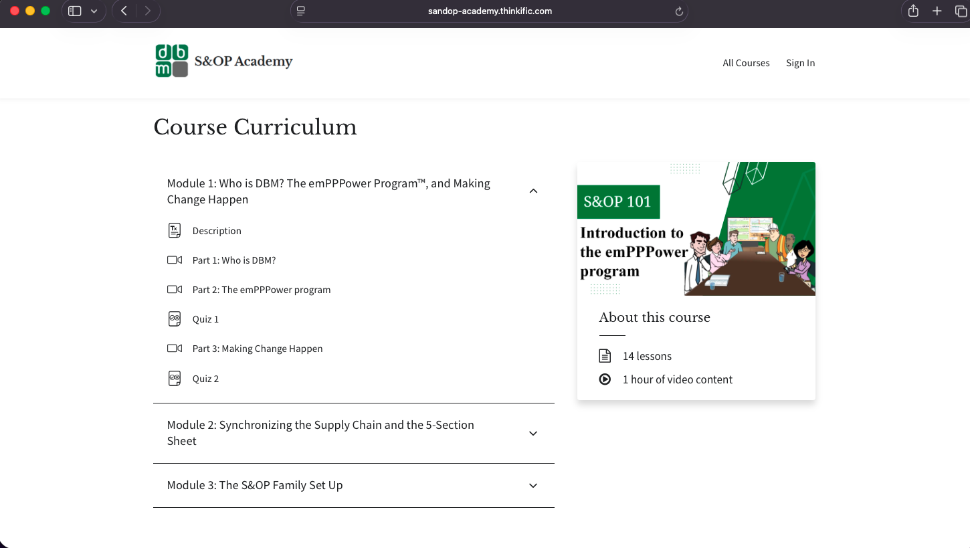Viewport: 970px width, 548px height.
Task: Toggle the browser sidebar visibility
Action: tap(75, 11)
